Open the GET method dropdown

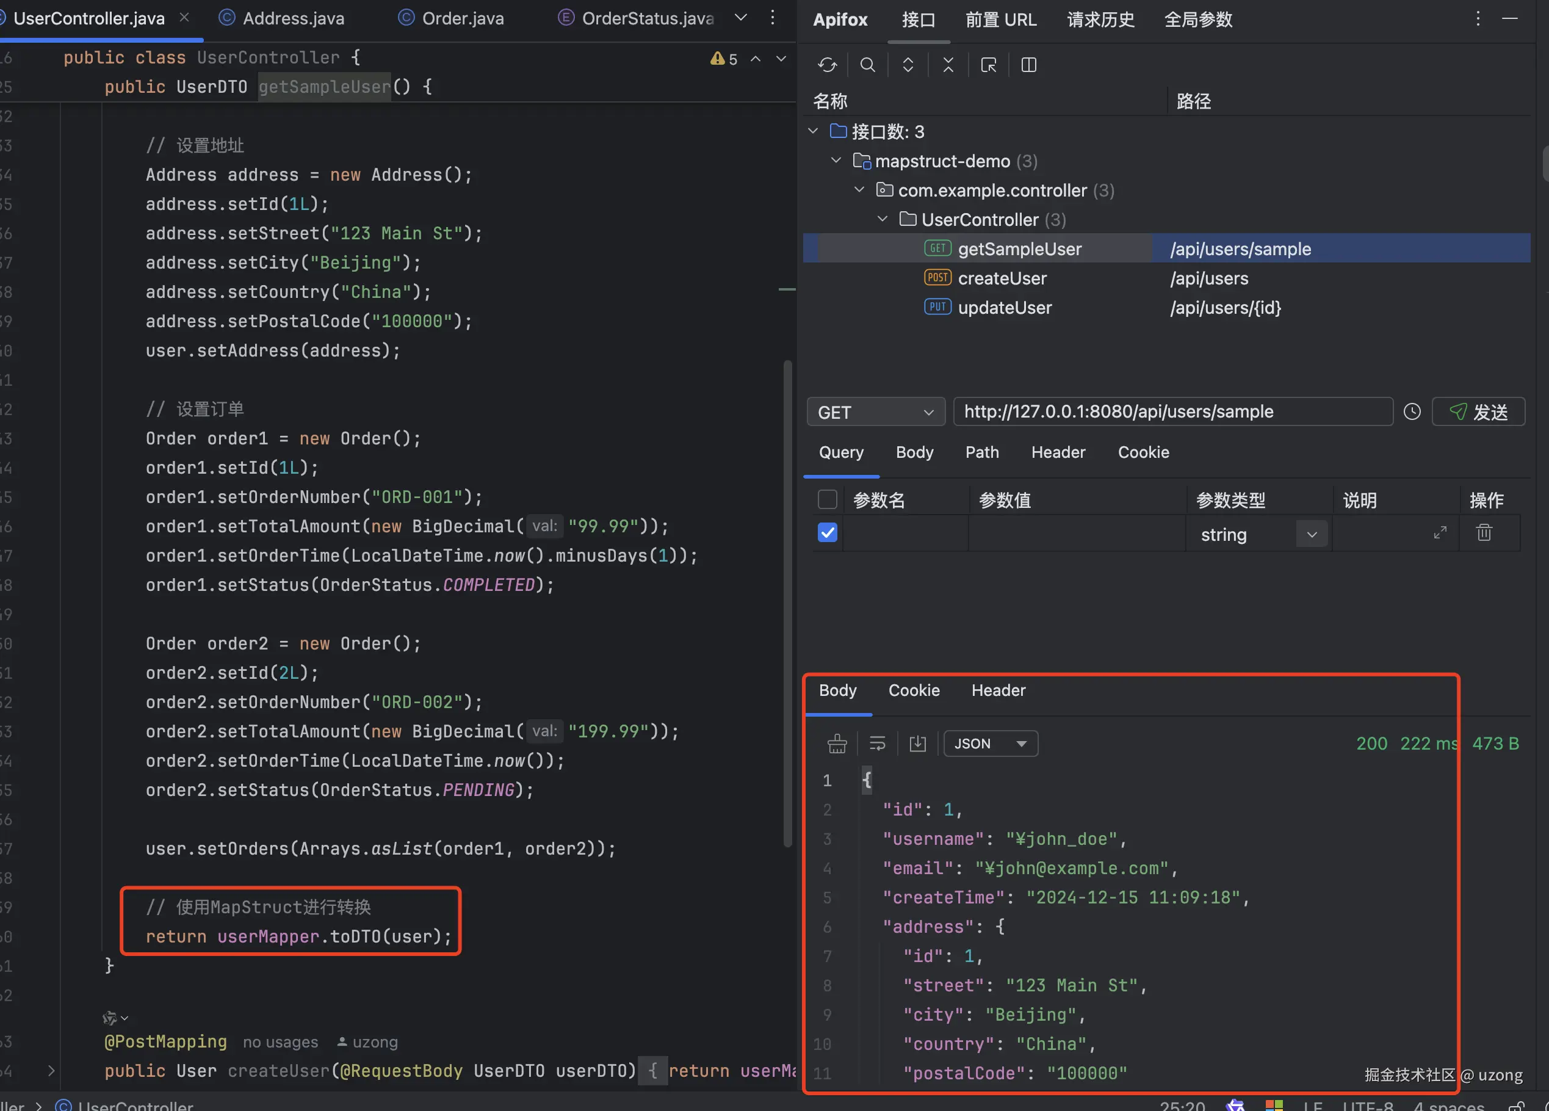[x=876, y=413]
